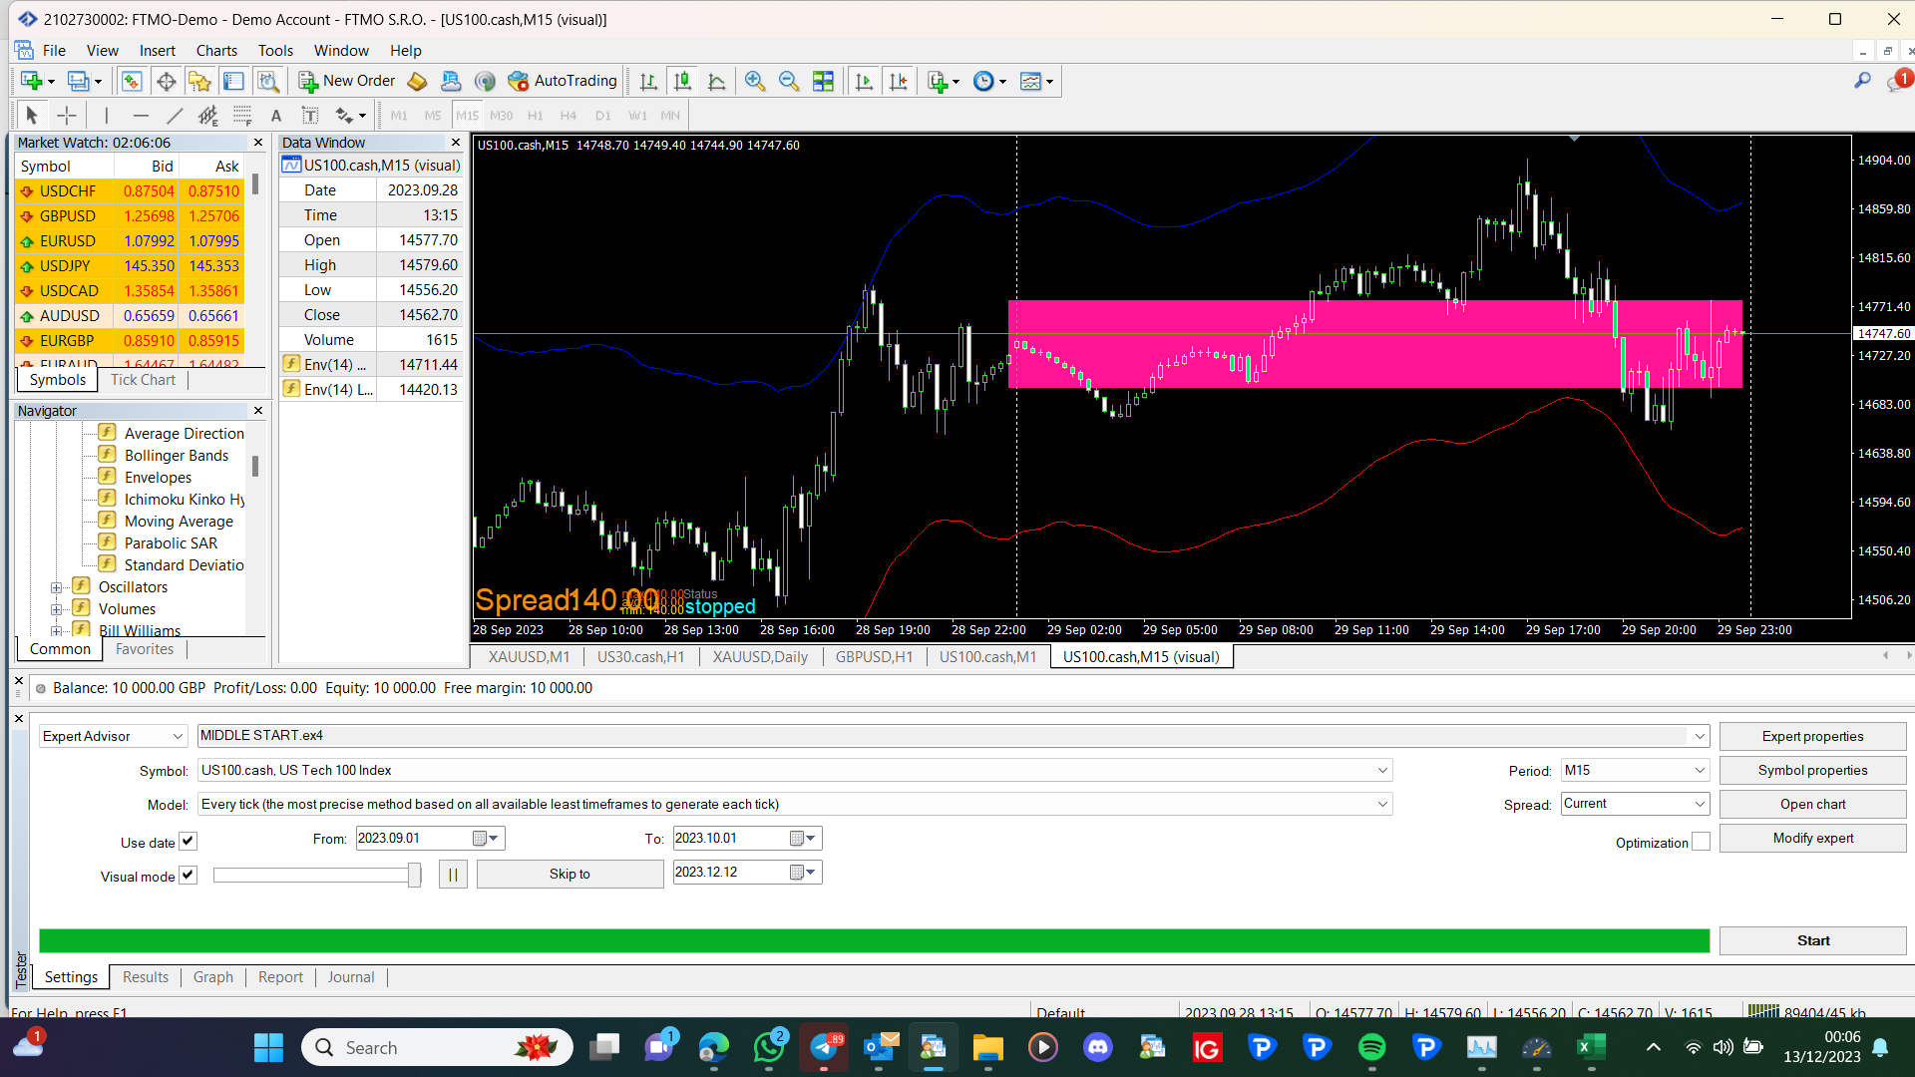Select the crosshair tool
The height and width of the screenshot is (1077, 1915).
coord(66,116)
